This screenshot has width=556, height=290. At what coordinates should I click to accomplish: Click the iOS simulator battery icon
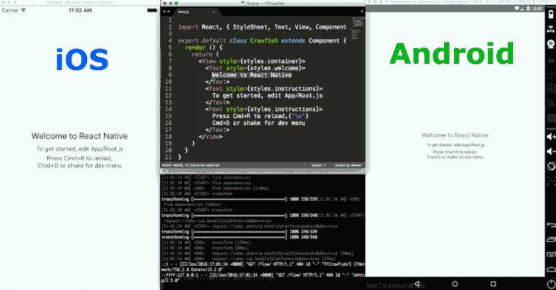coord(152,10)
